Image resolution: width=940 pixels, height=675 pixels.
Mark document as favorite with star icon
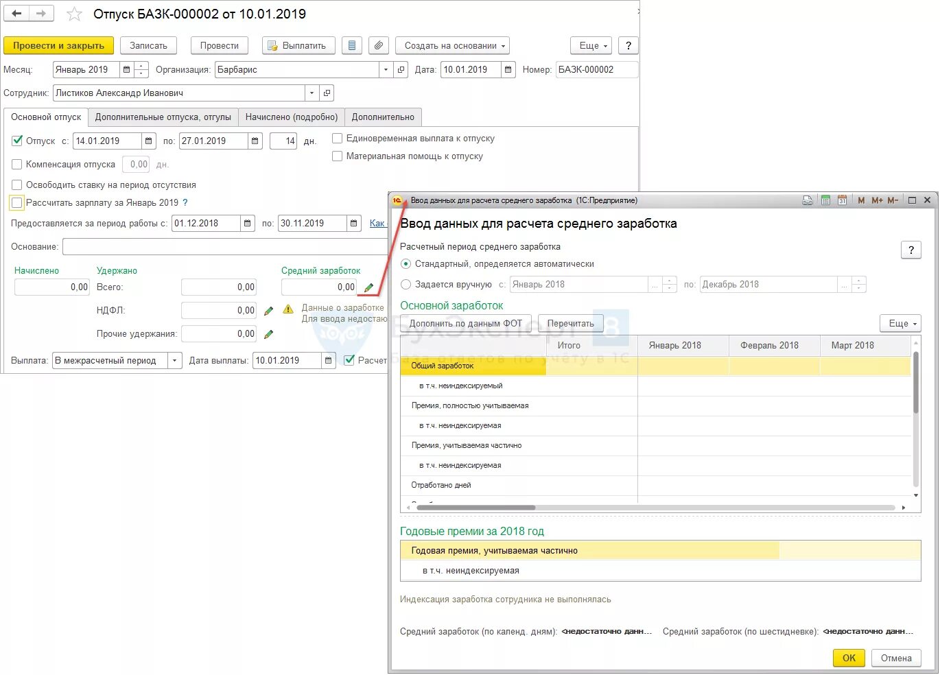click(x=74, y=14)
